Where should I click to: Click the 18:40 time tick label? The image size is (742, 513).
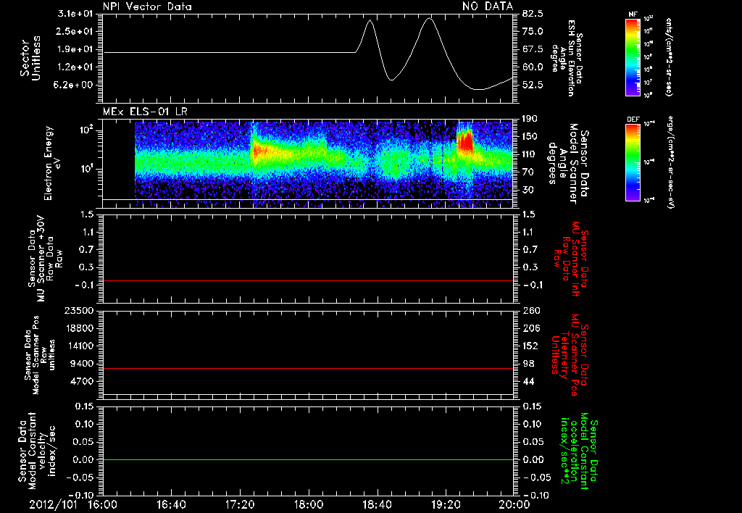pyautogui.click(x=377, y=504)
